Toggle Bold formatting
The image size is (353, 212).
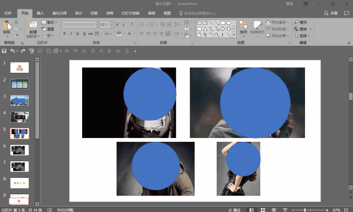[x=65, y=34]
